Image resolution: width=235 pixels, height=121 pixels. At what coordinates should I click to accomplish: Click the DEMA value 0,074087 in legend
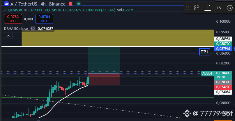click(45, 28)
